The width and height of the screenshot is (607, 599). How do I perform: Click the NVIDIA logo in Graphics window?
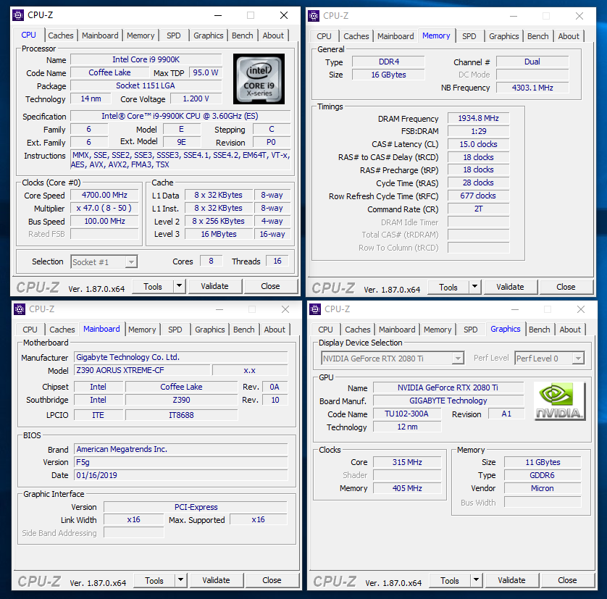pyautogui.click(x=559, y=401)
